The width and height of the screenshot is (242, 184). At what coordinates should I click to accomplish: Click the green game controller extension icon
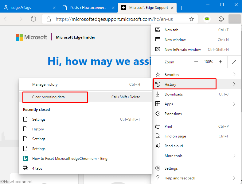tap(207, 19)
